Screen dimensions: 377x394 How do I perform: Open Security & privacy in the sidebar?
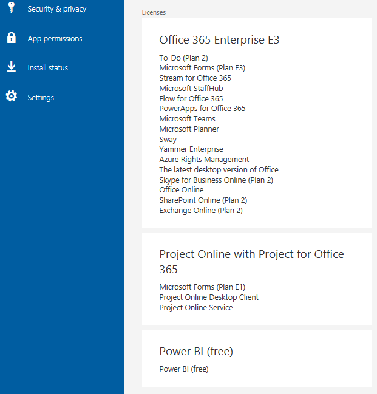[x=57, y=9]
